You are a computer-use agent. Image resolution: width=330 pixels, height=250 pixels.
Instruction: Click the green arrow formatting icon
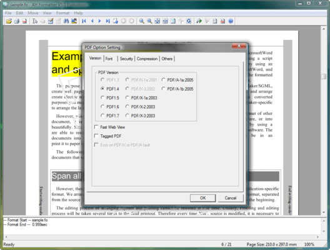(199, 21)
